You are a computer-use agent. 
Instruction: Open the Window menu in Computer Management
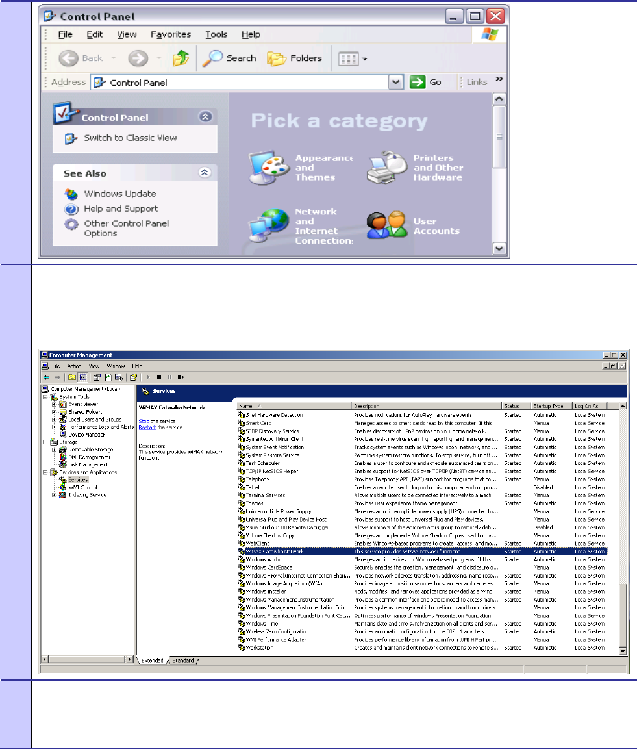coord(116,366)
